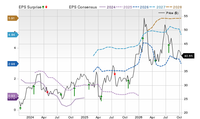This screenshot has width=200, height=119.
Task: Toggle the 2028 consensus series in the legend
Action: pos(174,7)
